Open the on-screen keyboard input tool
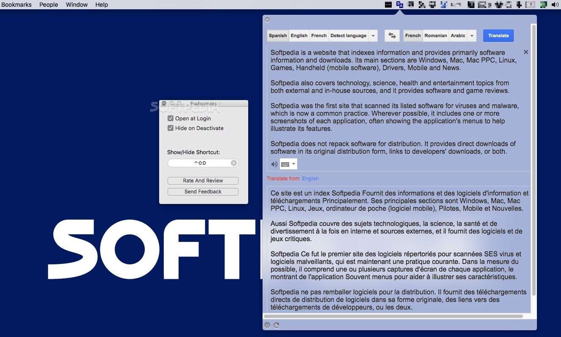The height and width of the screenshot is (337, 561). click(x=285, y=164)
